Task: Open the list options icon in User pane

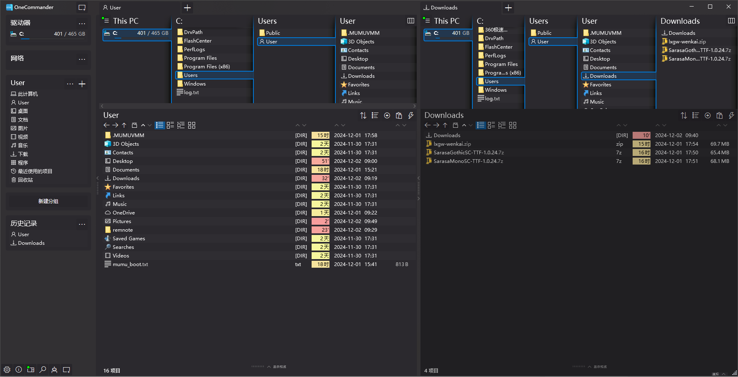Action: click(375, 115)
